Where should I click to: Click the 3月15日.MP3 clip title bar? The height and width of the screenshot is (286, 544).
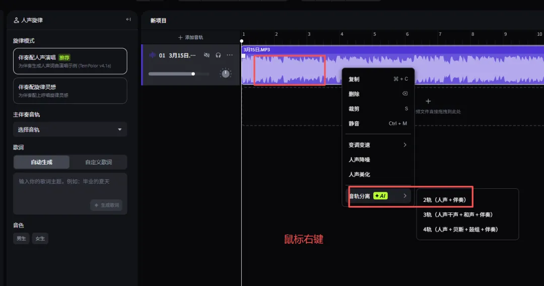point(393,49)
